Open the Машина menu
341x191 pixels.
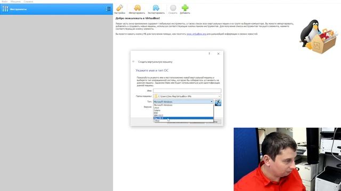15,2
